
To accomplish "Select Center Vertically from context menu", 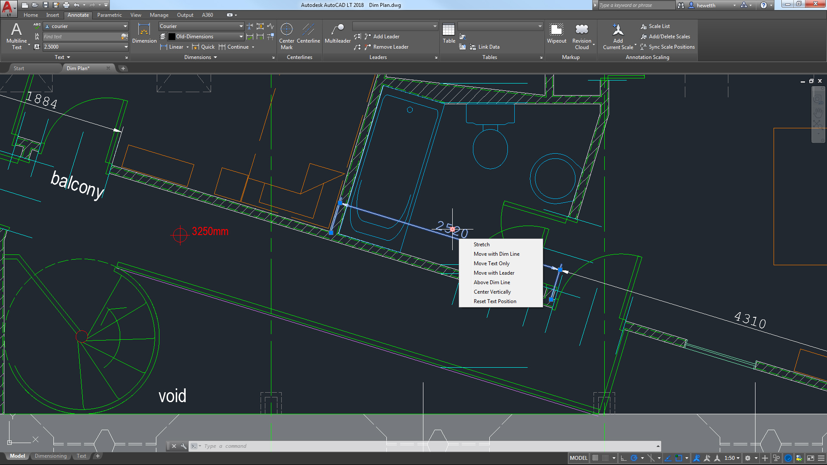I will coord(492,291).
